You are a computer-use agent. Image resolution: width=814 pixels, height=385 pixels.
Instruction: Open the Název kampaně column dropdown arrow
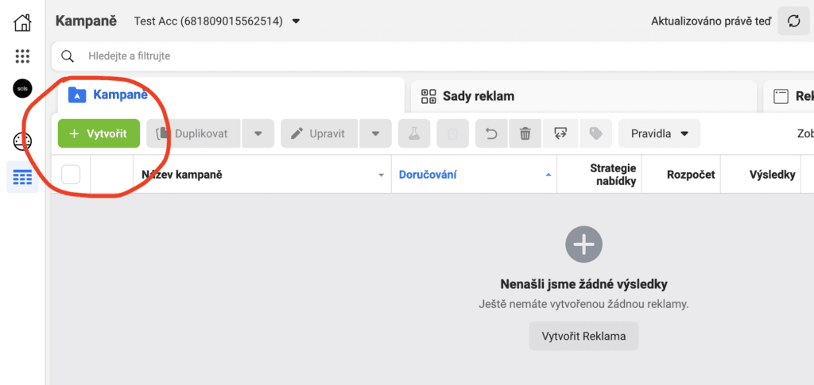click(382, 175)
